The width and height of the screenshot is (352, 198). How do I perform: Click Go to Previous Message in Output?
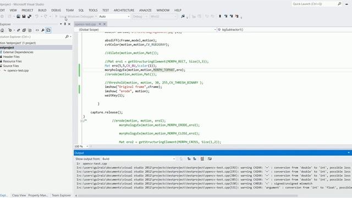[x=189, y=159]
